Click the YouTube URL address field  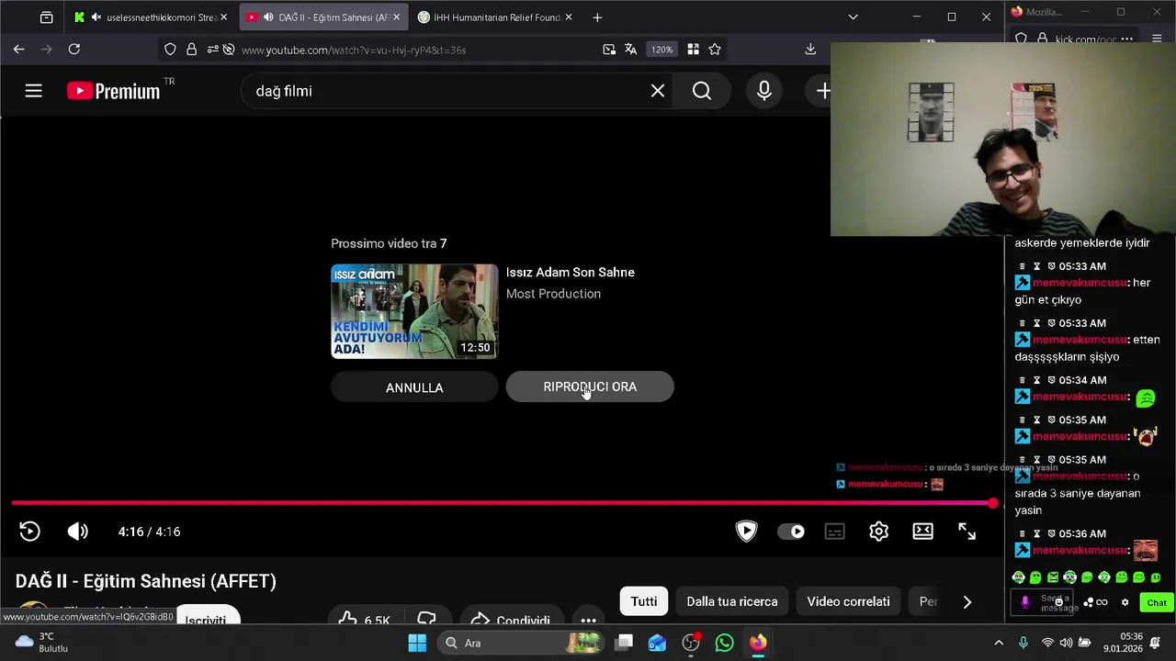point(354,50)
